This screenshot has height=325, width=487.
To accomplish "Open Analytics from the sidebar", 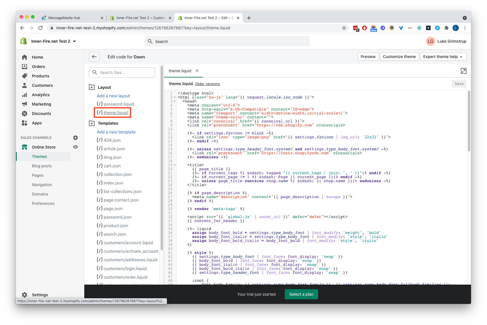I will (x=24, y=94).
